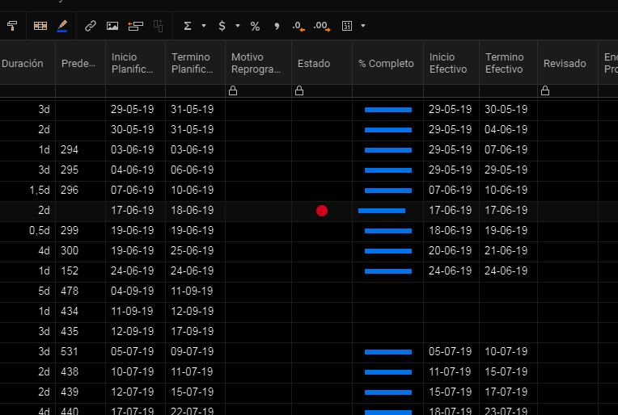Click lock icon under Motivo Reprogra column
The height and width of the screenshot is (415, 618).
[x=233, y=91]
